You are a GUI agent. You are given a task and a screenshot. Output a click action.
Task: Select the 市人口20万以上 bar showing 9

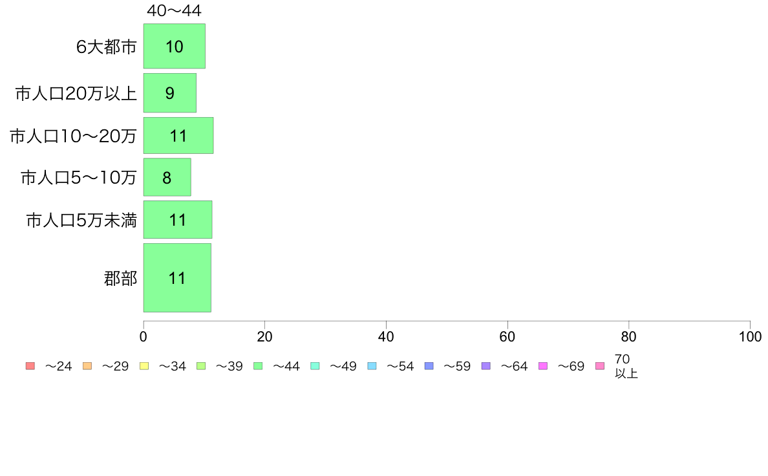pos(169,93)
